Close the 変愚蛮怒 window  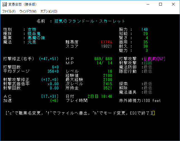click(173, 4)
